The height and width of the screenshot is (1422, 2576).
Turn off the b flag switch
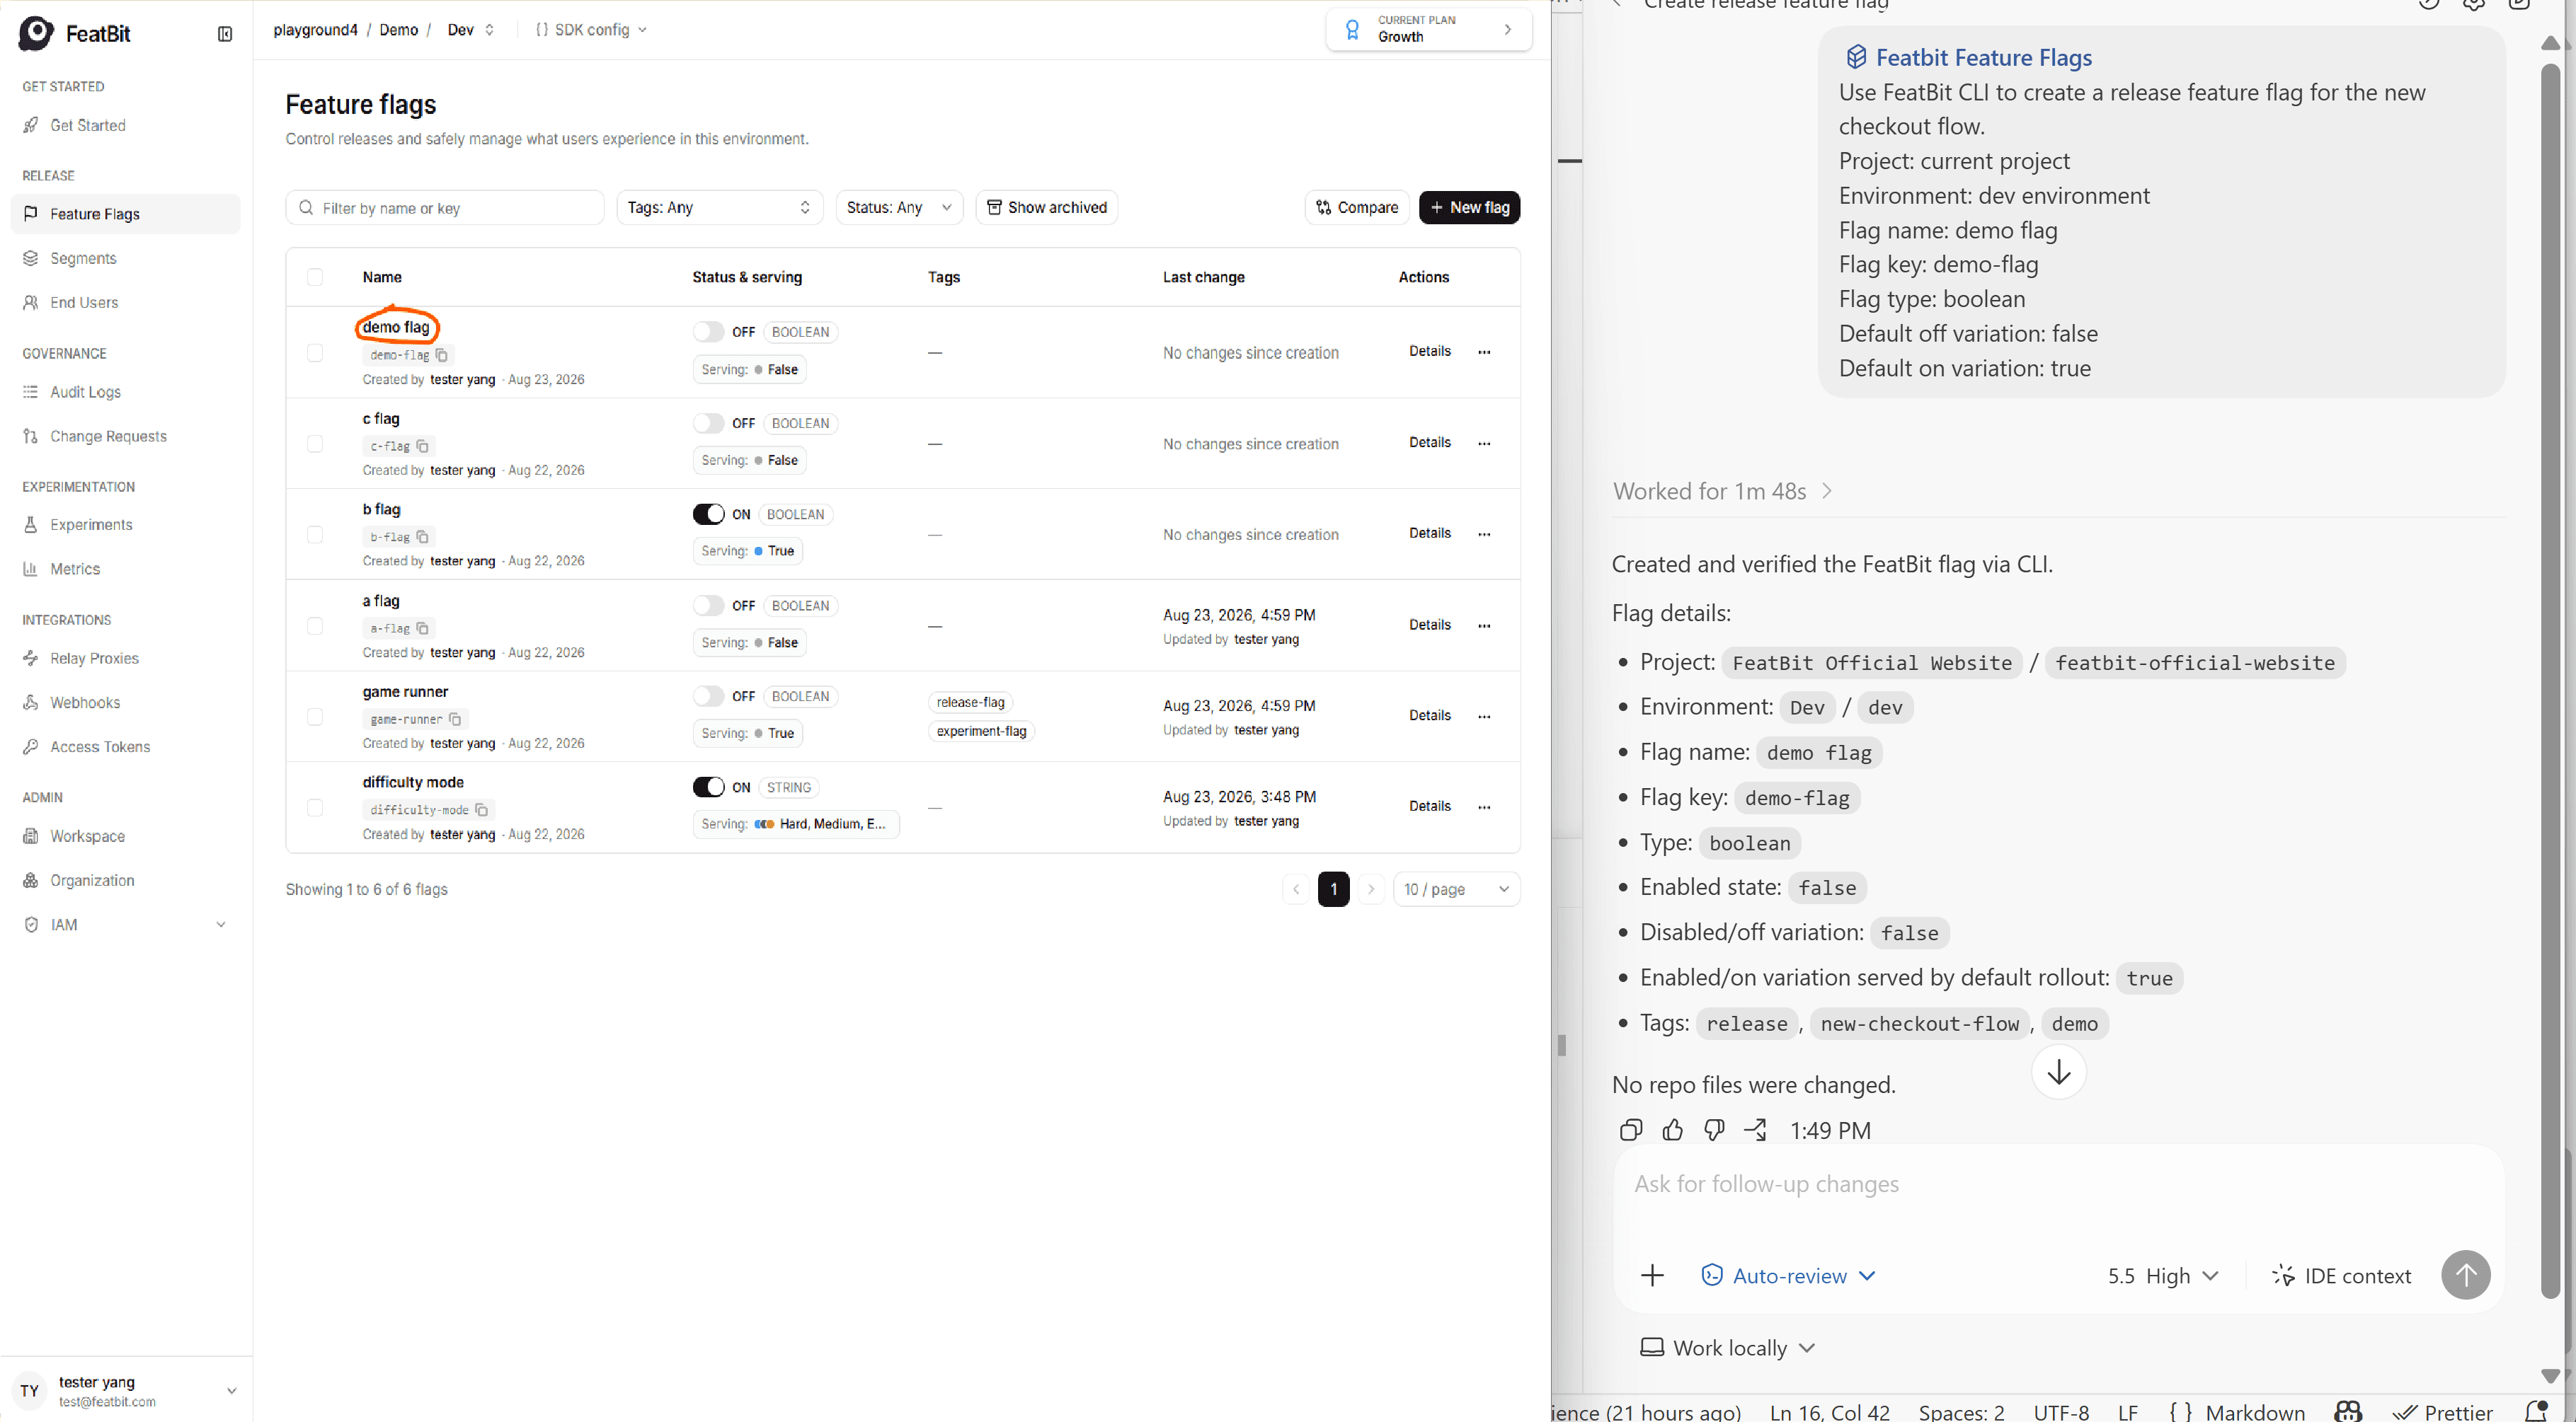click(708, 514)
